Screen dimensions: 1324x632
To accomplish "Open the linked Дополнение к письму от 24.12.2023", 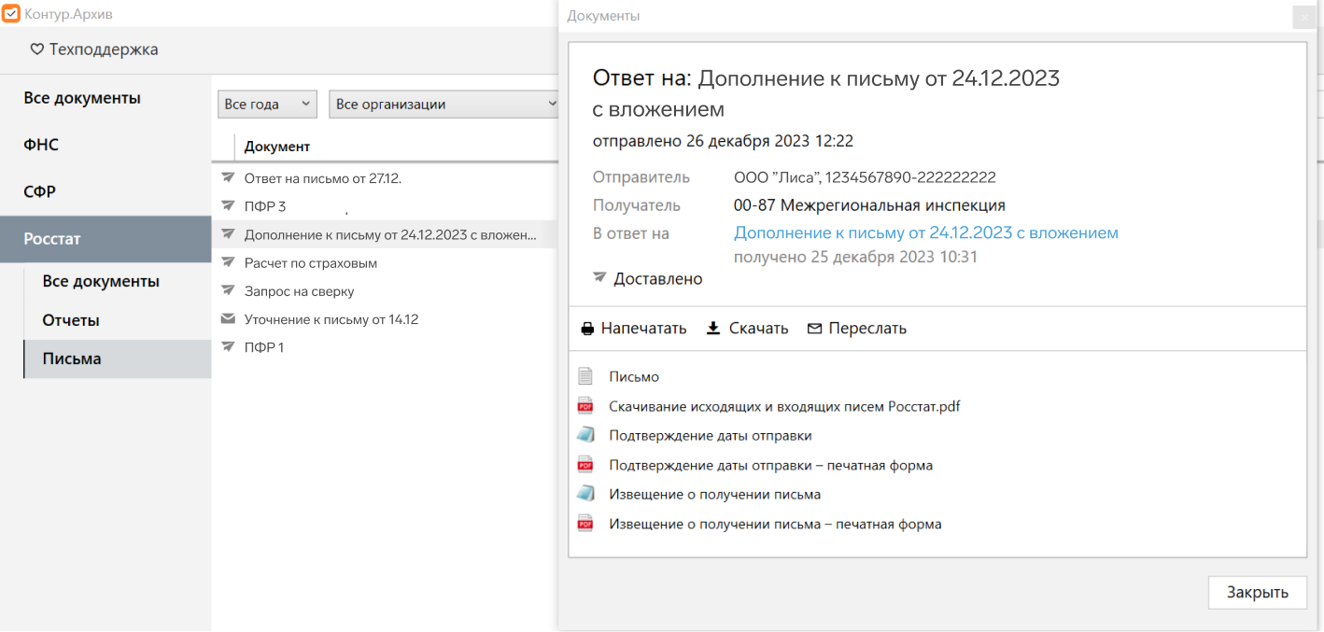I will click(x=925, y=233).
